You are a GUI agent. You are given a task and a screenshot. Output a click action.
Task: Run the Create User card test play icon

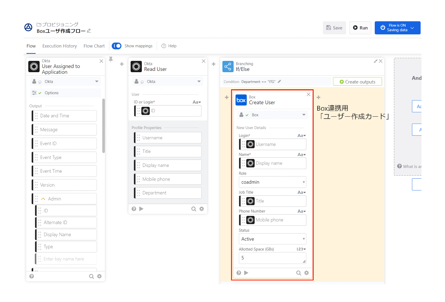point(246,273)
